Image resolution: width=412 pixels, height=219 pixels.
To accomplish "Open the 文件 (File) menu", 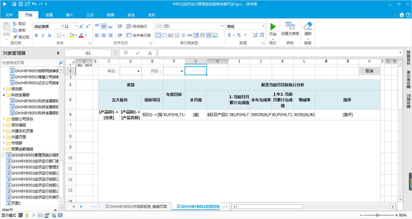I will (x=9, y=15).
